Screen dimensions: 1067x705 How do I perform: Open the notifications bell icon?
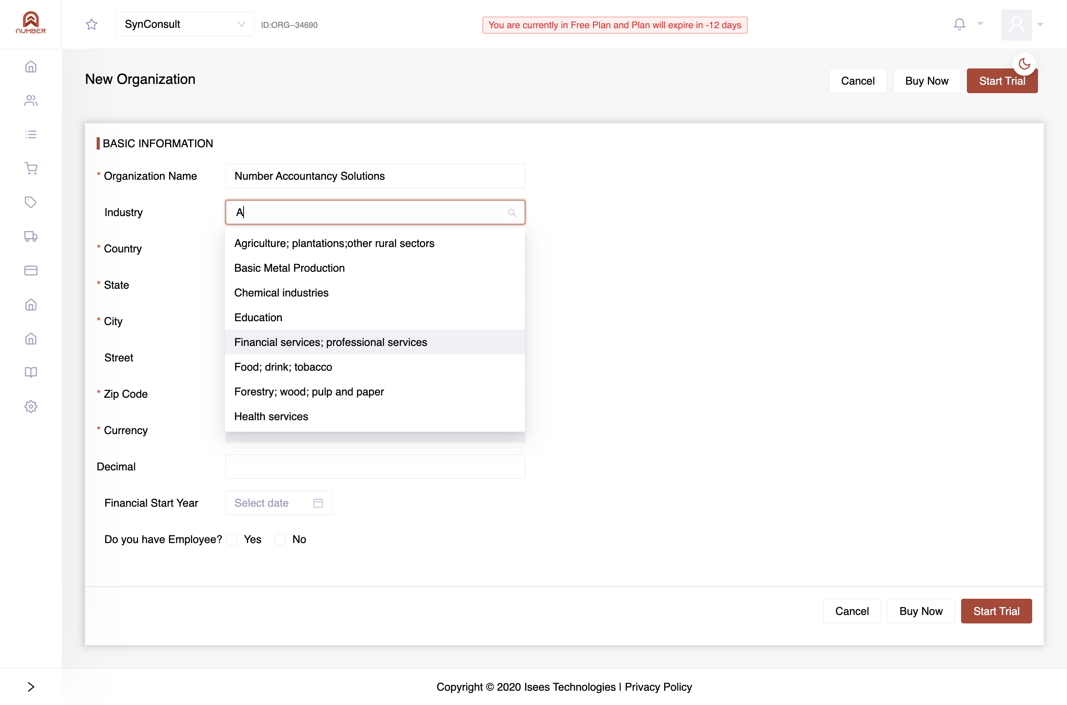coord(959,24)
